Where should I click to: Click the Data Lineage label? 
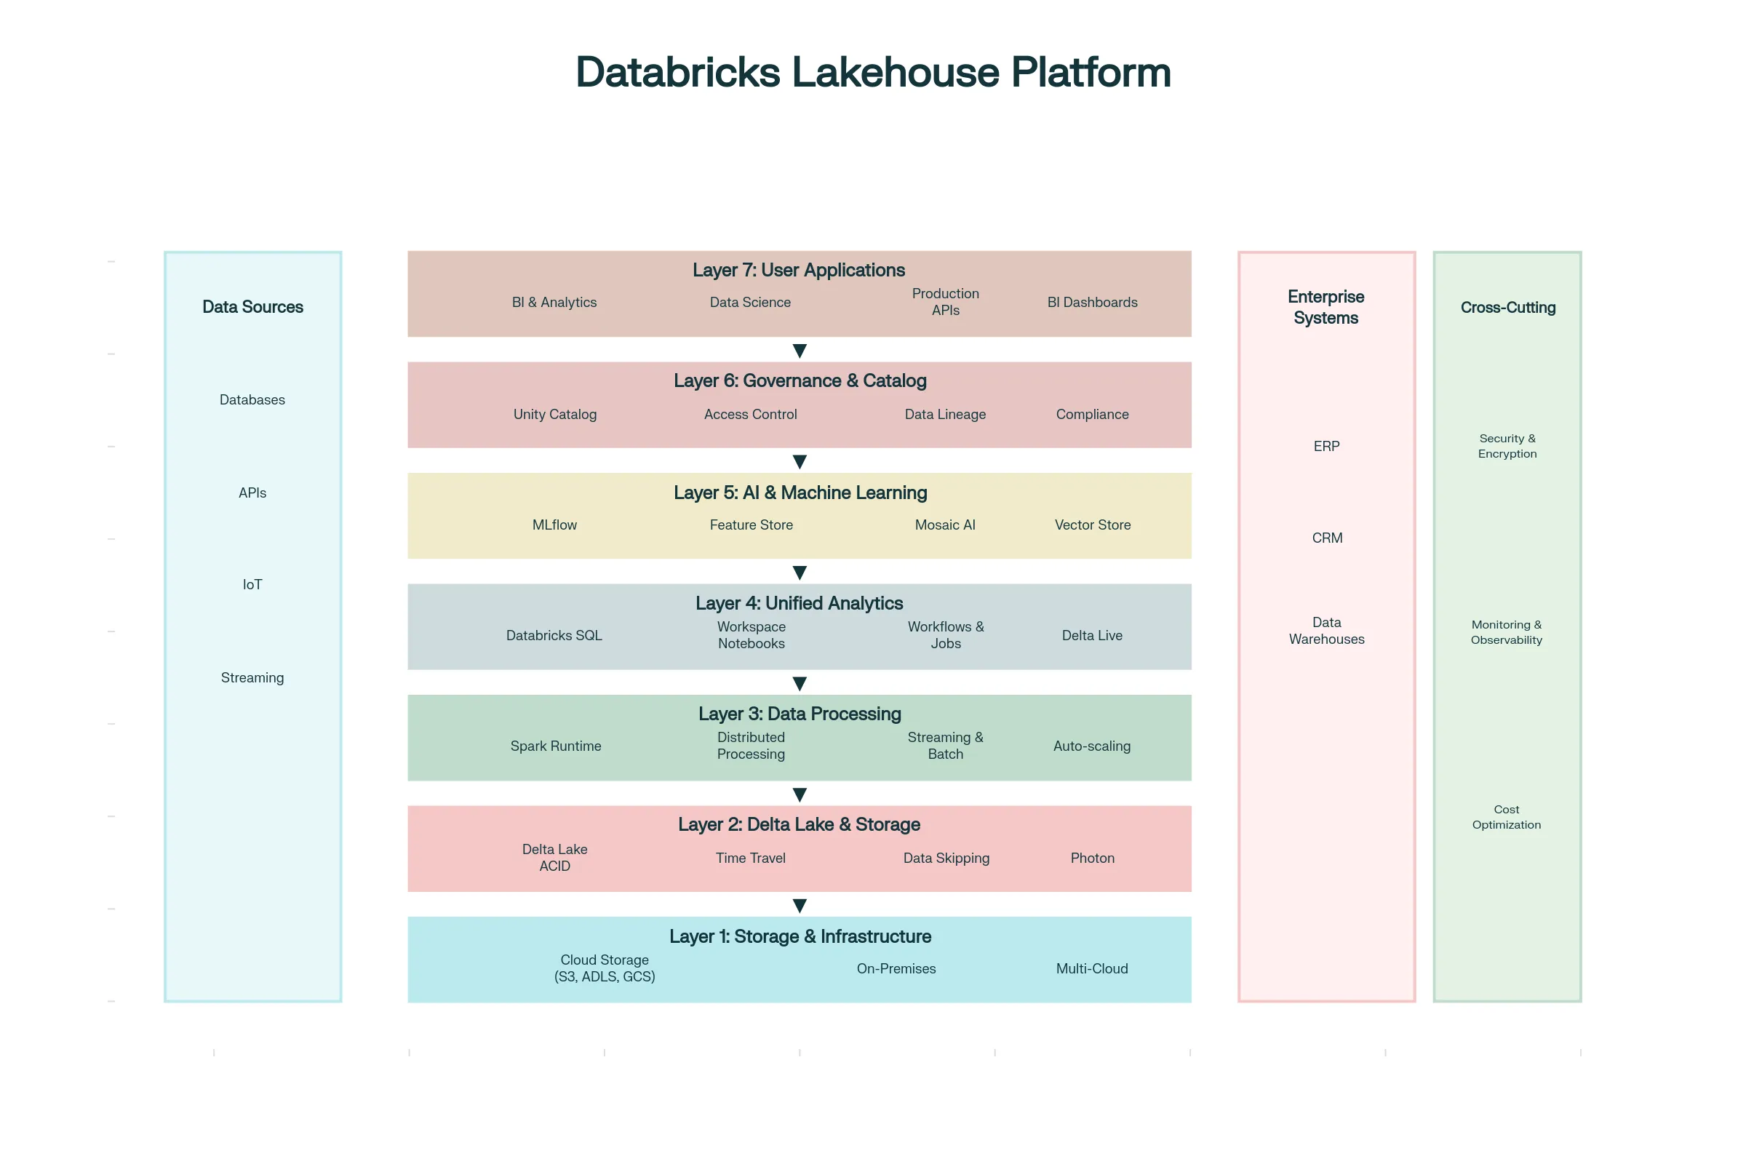945,414
